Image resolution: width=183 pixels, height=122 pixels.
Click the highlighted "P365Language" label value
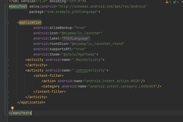[x=76, y=38]
